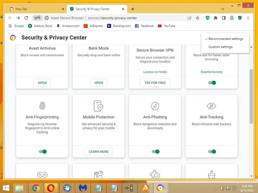Open Opera from the taskbar

click(x=51, y=188)
